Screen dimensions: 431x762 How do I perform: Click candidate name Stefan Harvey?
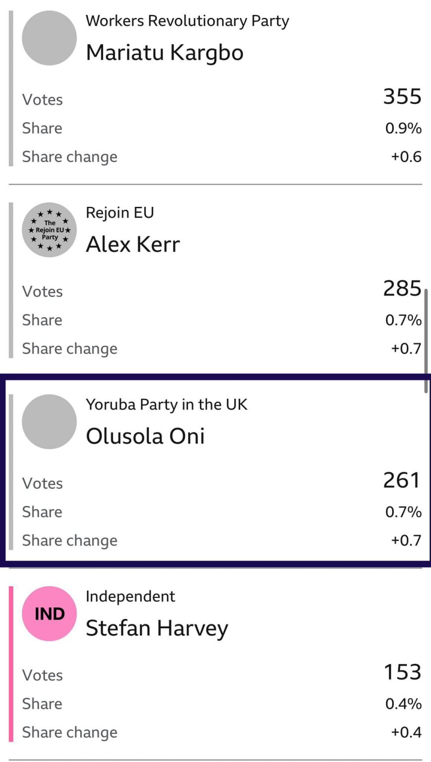[x=157, y=629]
